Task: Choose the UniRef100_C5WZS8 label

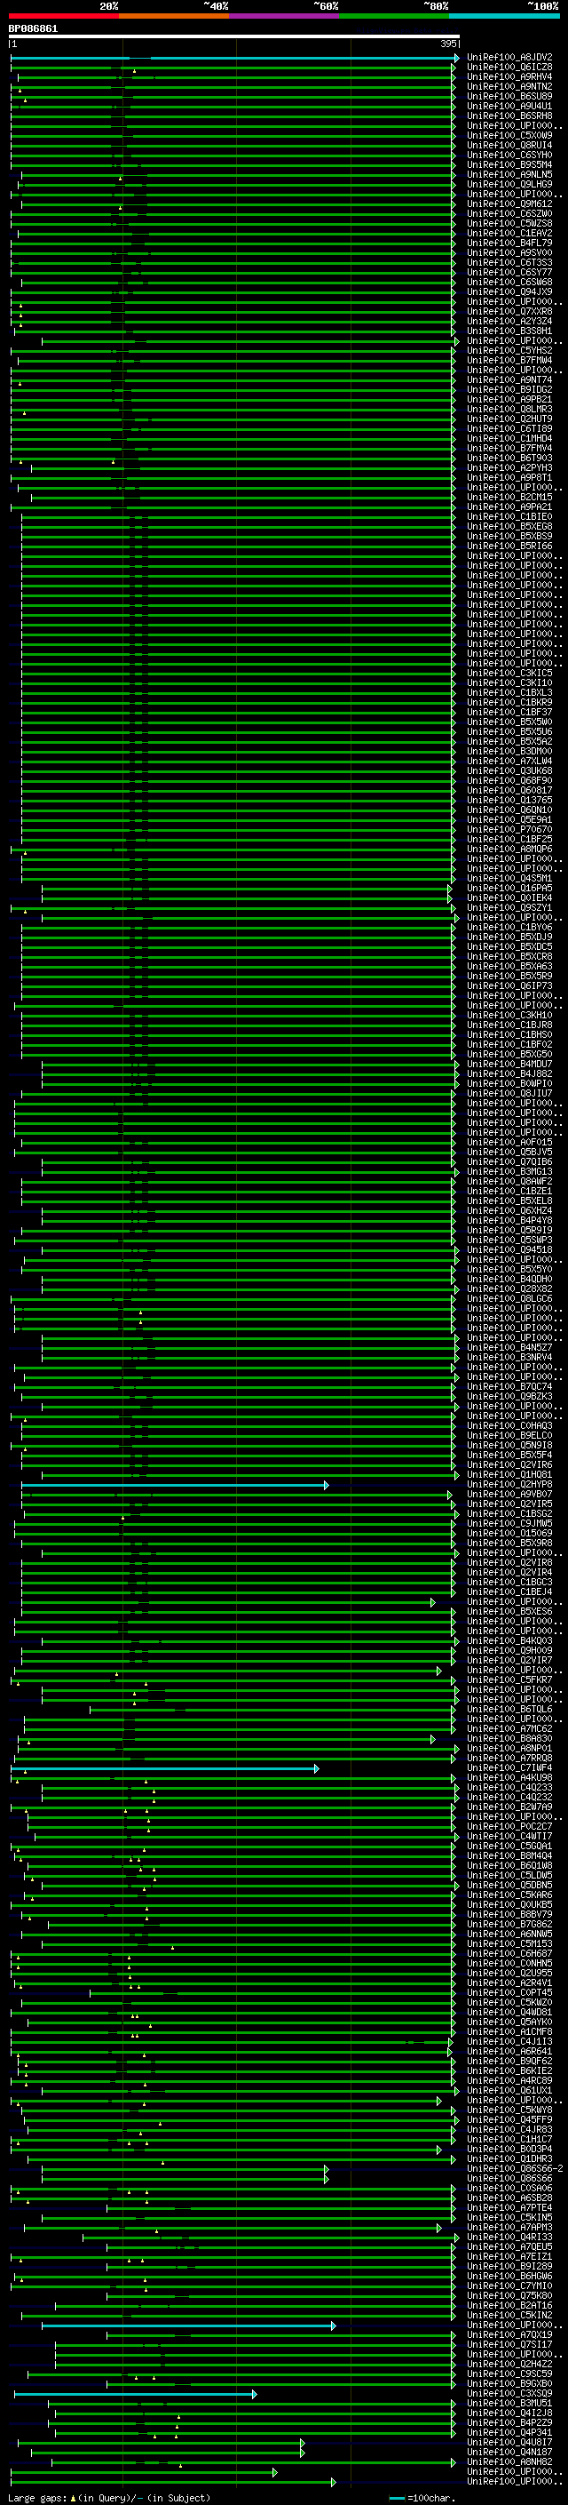Action: [509, 224]
